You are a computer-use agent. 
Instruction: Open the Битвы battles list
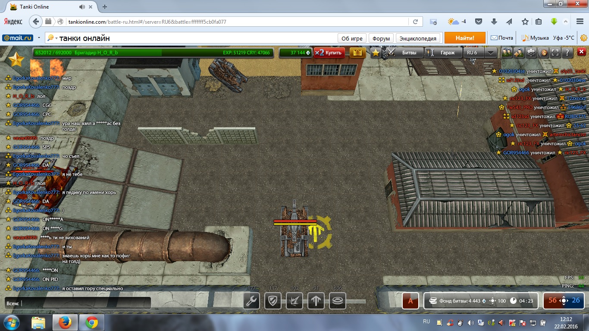tap(404, 53)
